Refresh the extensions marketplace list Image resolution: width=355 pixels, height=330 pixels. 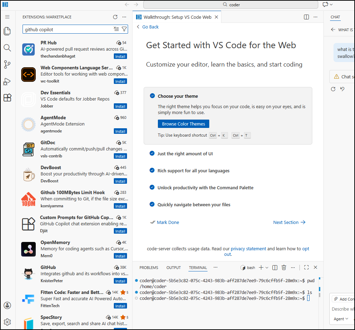tap(115, 17)
